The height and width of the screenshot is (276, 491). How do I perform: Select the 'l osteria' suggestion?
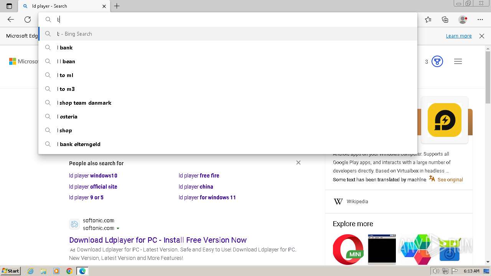(x=228, y=117)
